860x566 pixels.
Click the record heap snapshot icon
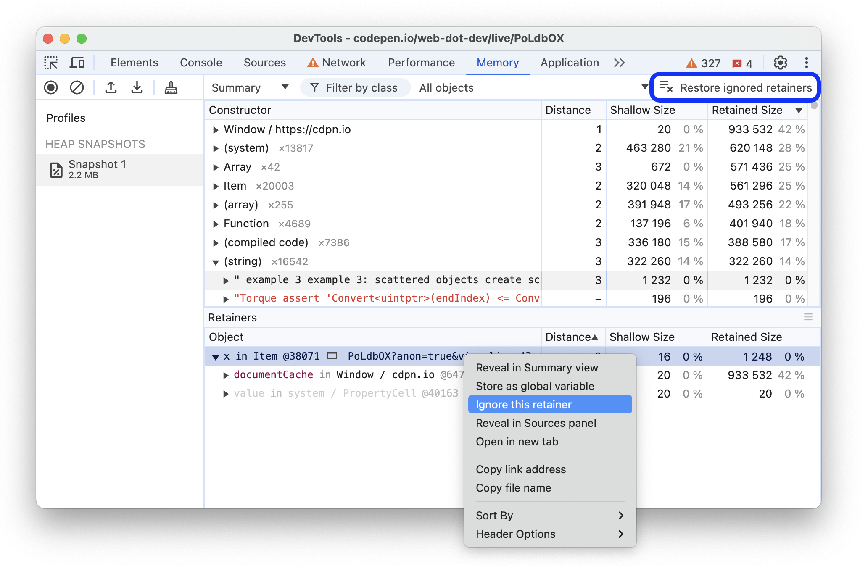[50, 88]
